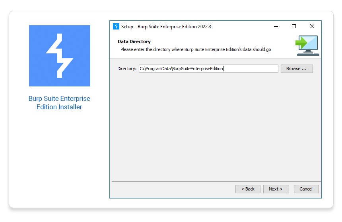
Task: Click the 'Please enter the directory' description
Action: click(196, 49)
